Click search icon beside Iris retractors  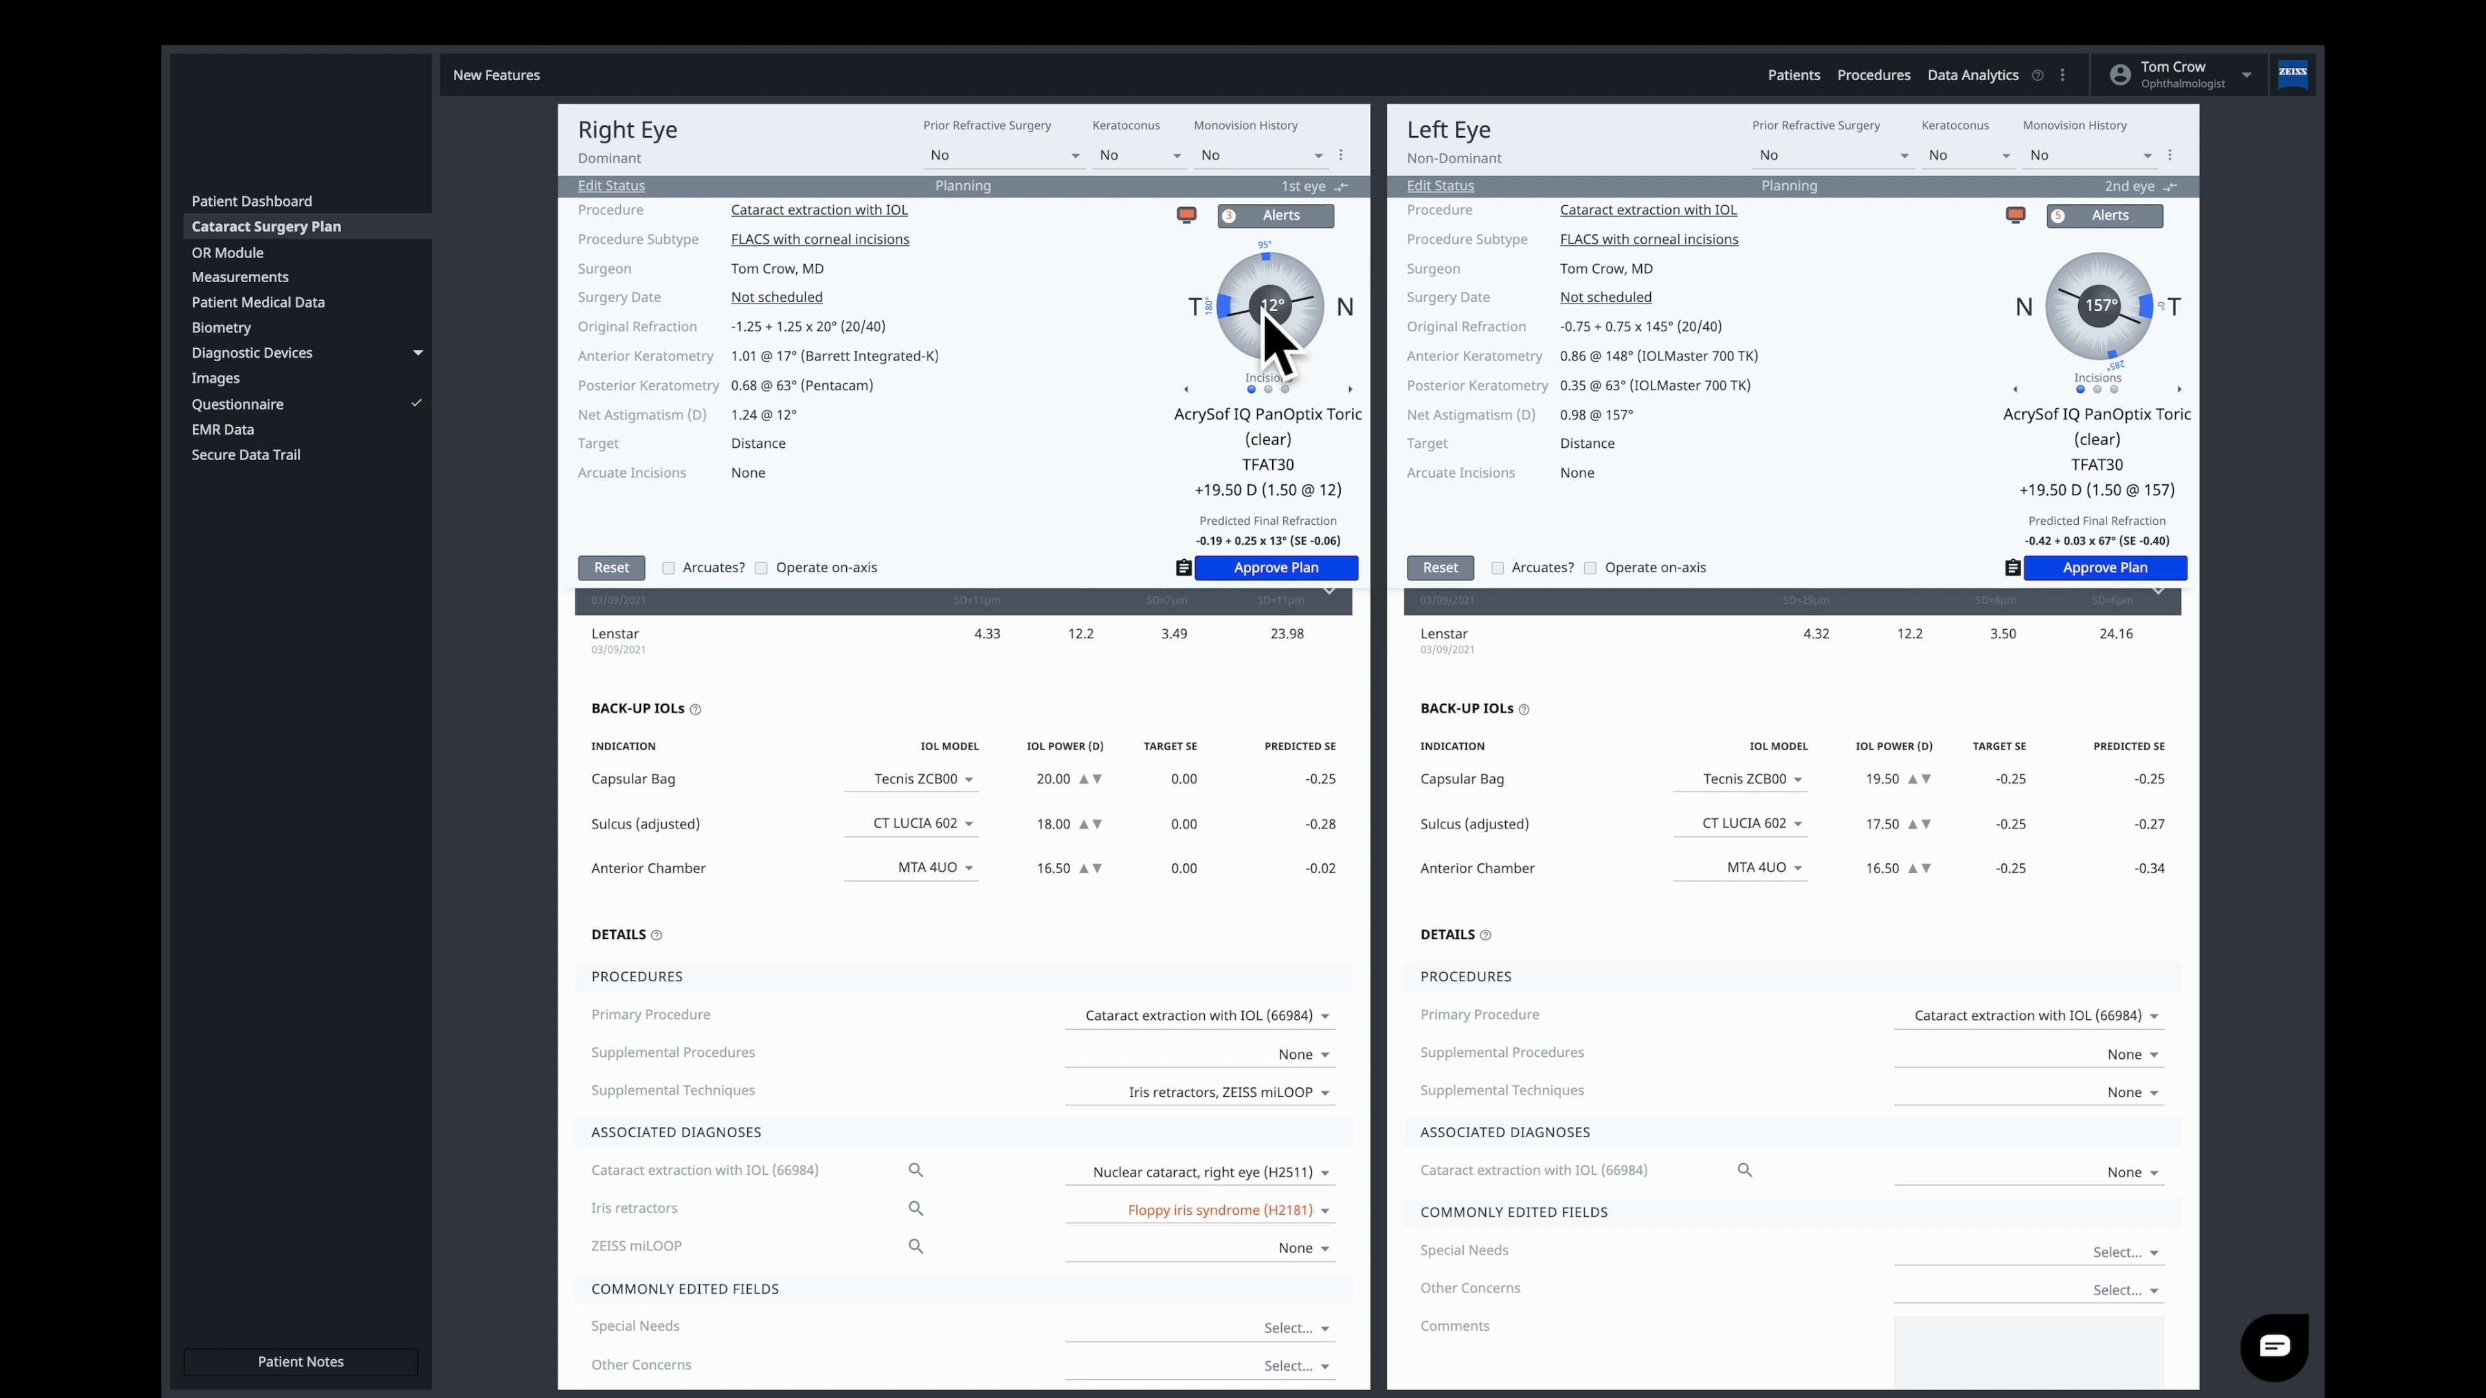pyautogui.click(x=916, y=1209)
